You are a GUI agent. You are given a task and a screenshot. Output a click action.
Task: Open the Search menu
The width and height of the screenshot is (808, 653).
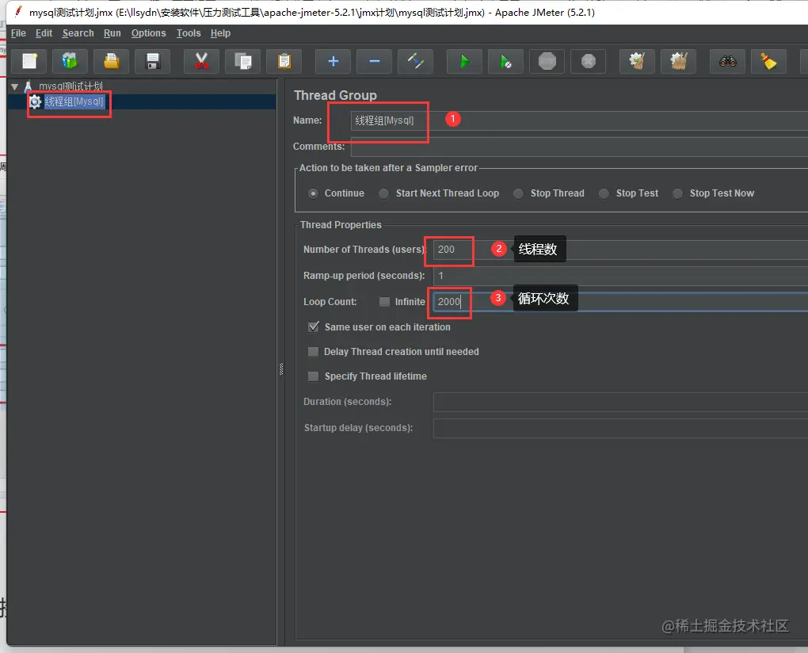78,33
